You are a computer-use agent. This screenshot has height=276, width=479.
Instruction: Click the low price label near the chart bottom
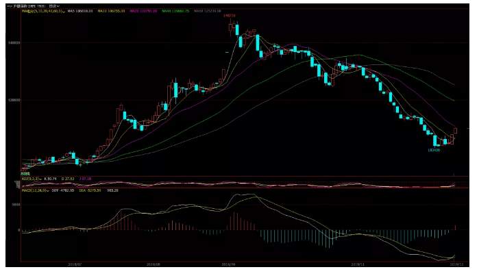point(434,150)
